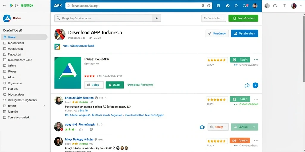Click the white reply button in the second review
The width and height of the screenshot is (305, 152).
pyautogui.click(x=218, y=127)
